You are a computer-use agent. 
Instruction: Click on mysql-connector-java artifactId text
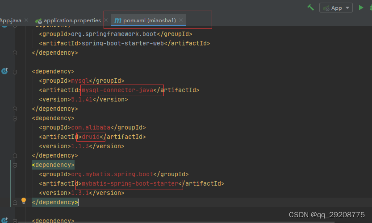(x=117, y=90)
